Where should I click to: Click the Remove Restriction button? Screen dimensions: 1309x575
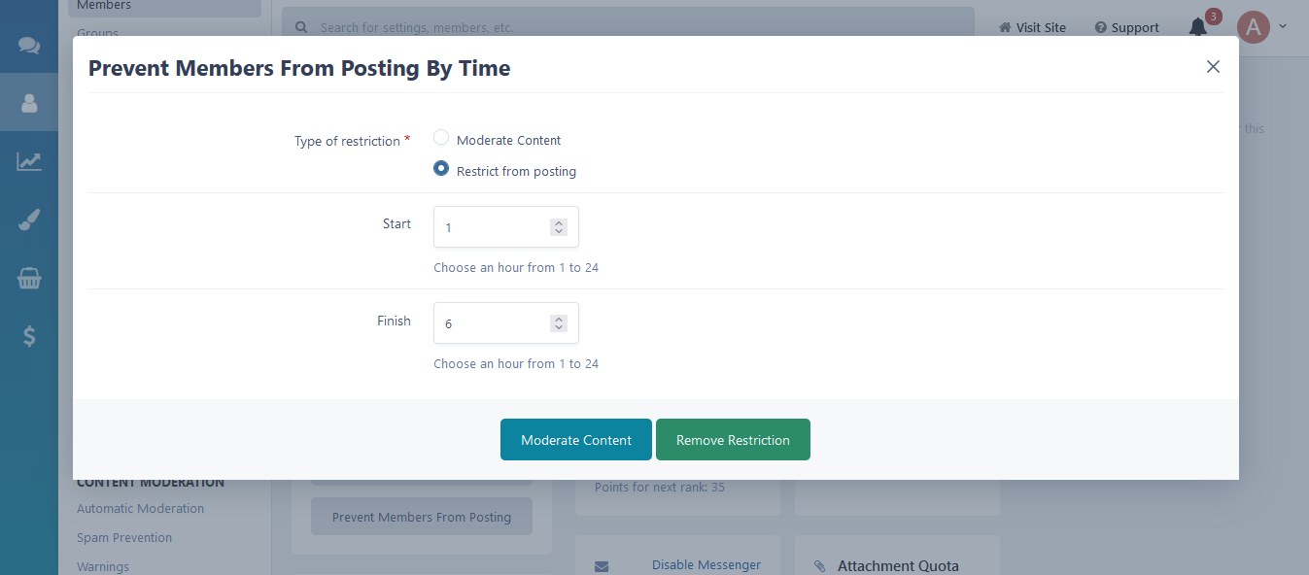coord(733,440)
